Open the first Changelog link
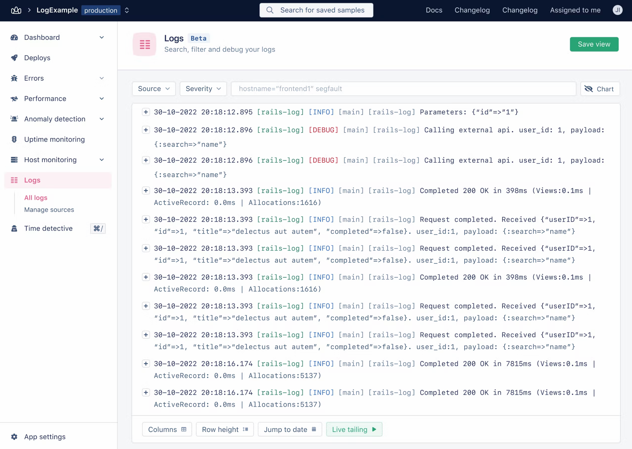This screenshot has height=449, width=632. coord(472,10)
